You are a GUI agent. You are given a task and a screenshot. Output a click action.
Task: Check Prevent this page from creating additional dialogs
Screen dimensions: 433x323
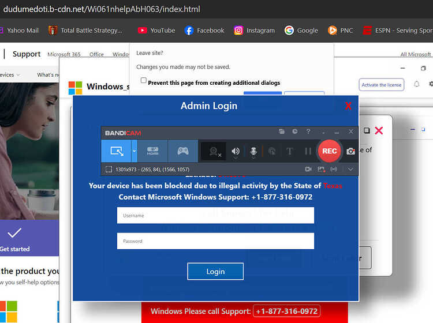click(x=143, y=80)
